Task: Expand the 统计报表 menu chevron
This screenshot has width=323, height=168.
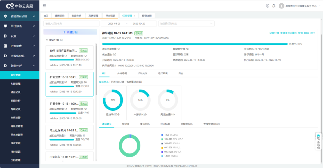Action: pyautogui.click(x=34, y=26)
